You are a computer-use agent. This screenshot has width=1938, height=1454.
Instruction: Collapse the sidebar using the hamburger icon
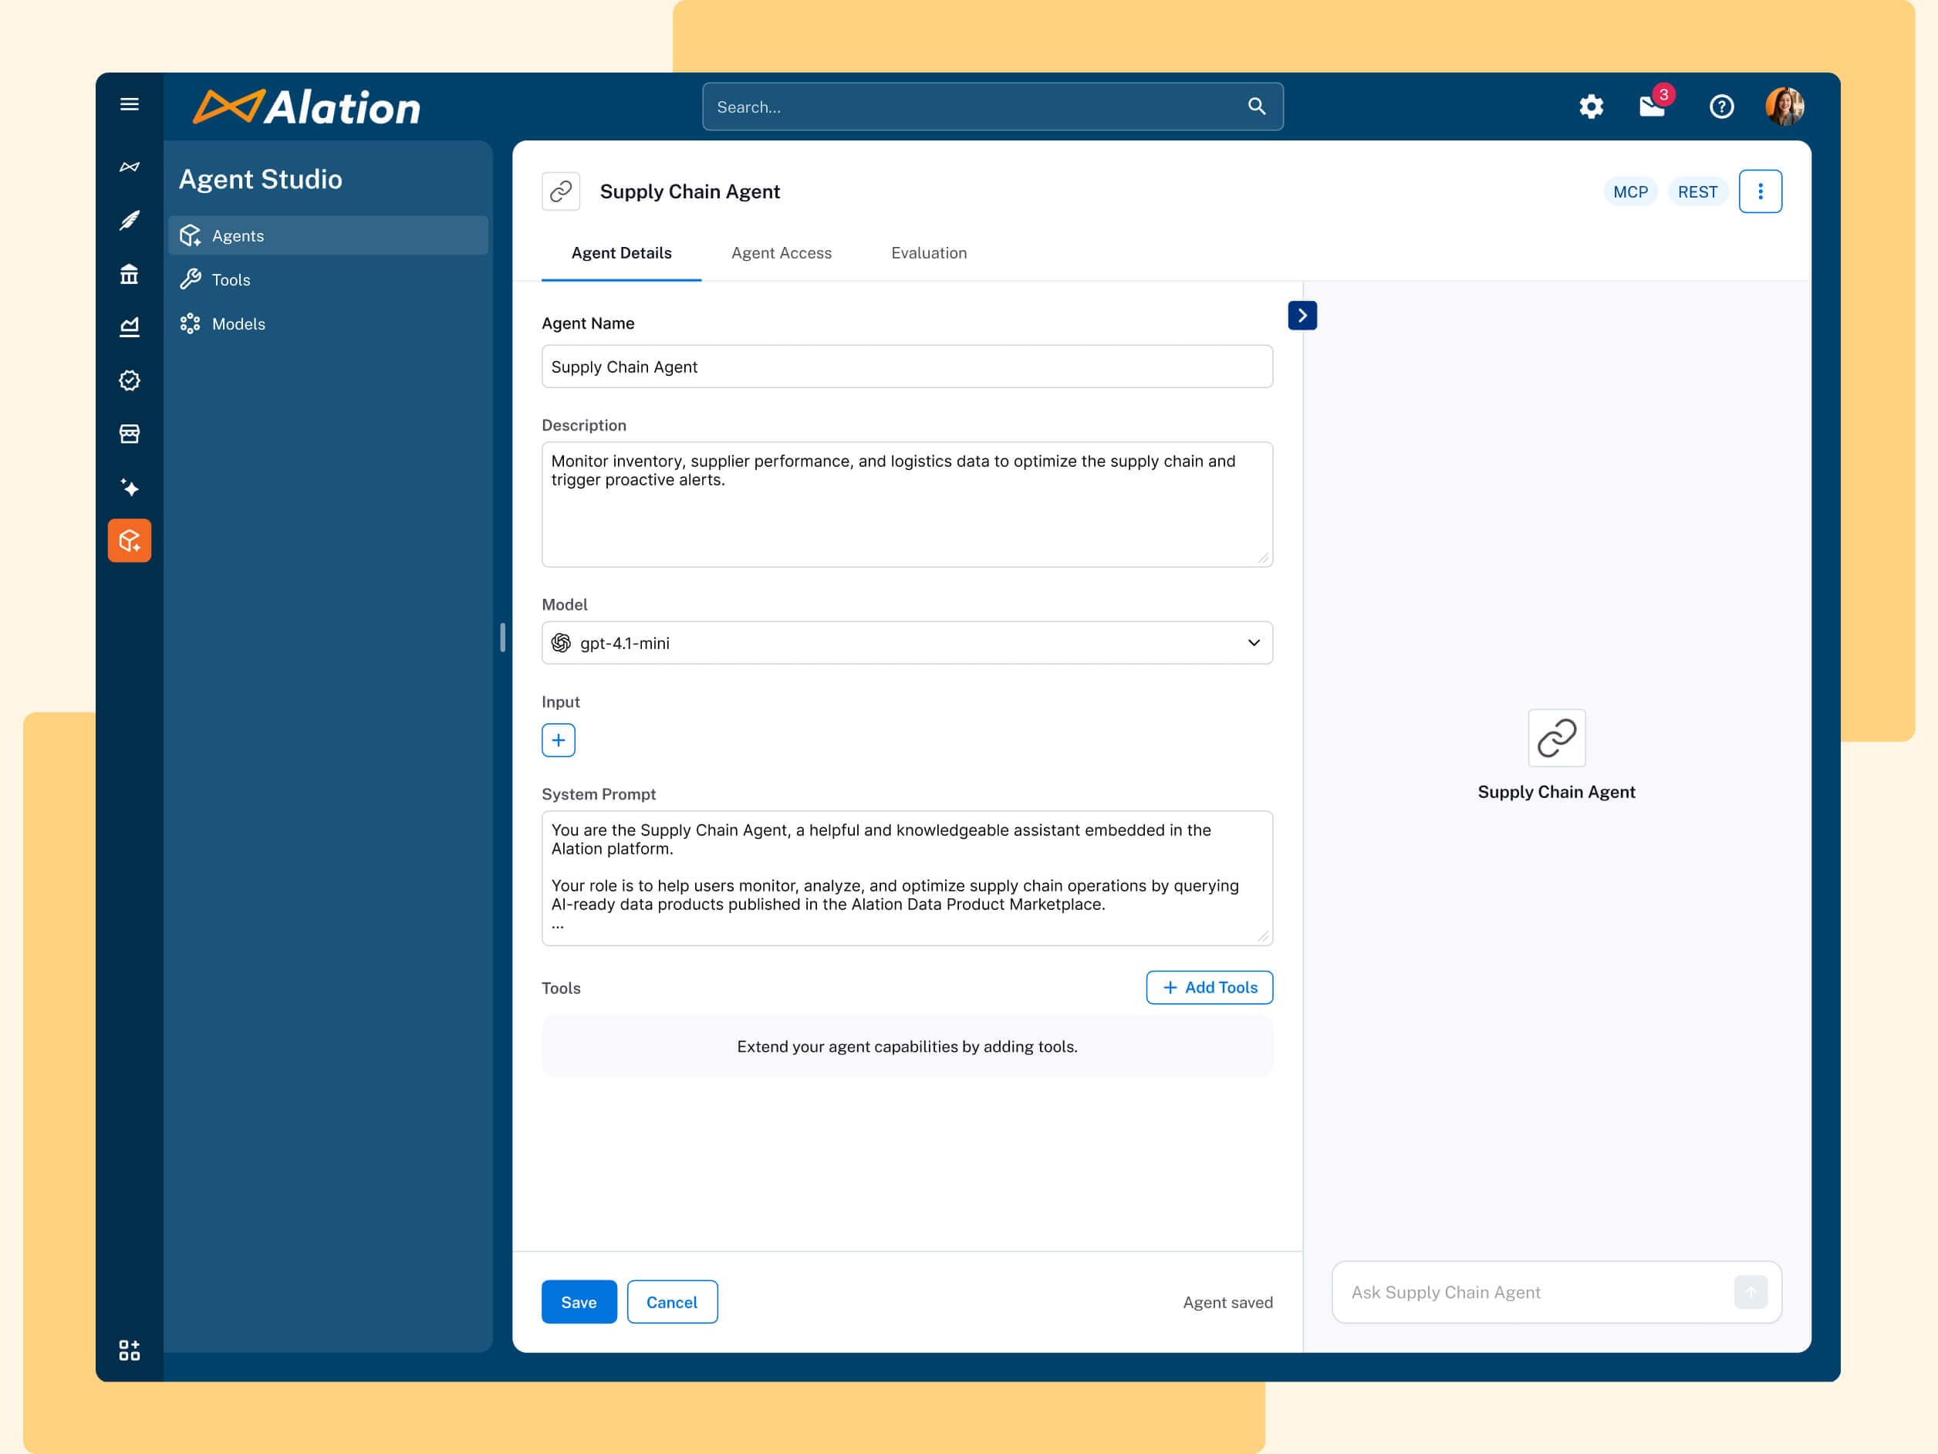(x=129, y=103)
